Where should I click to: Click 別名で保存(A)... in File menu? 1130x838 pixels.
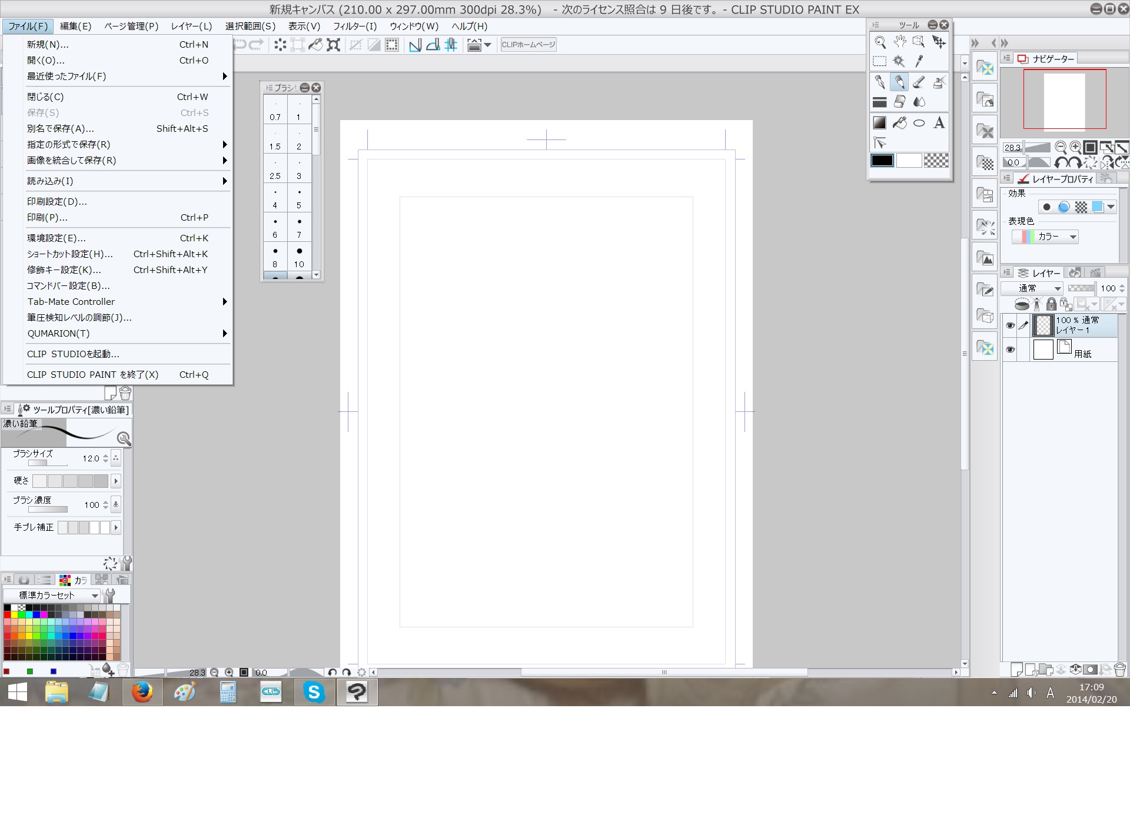(61, 129)
